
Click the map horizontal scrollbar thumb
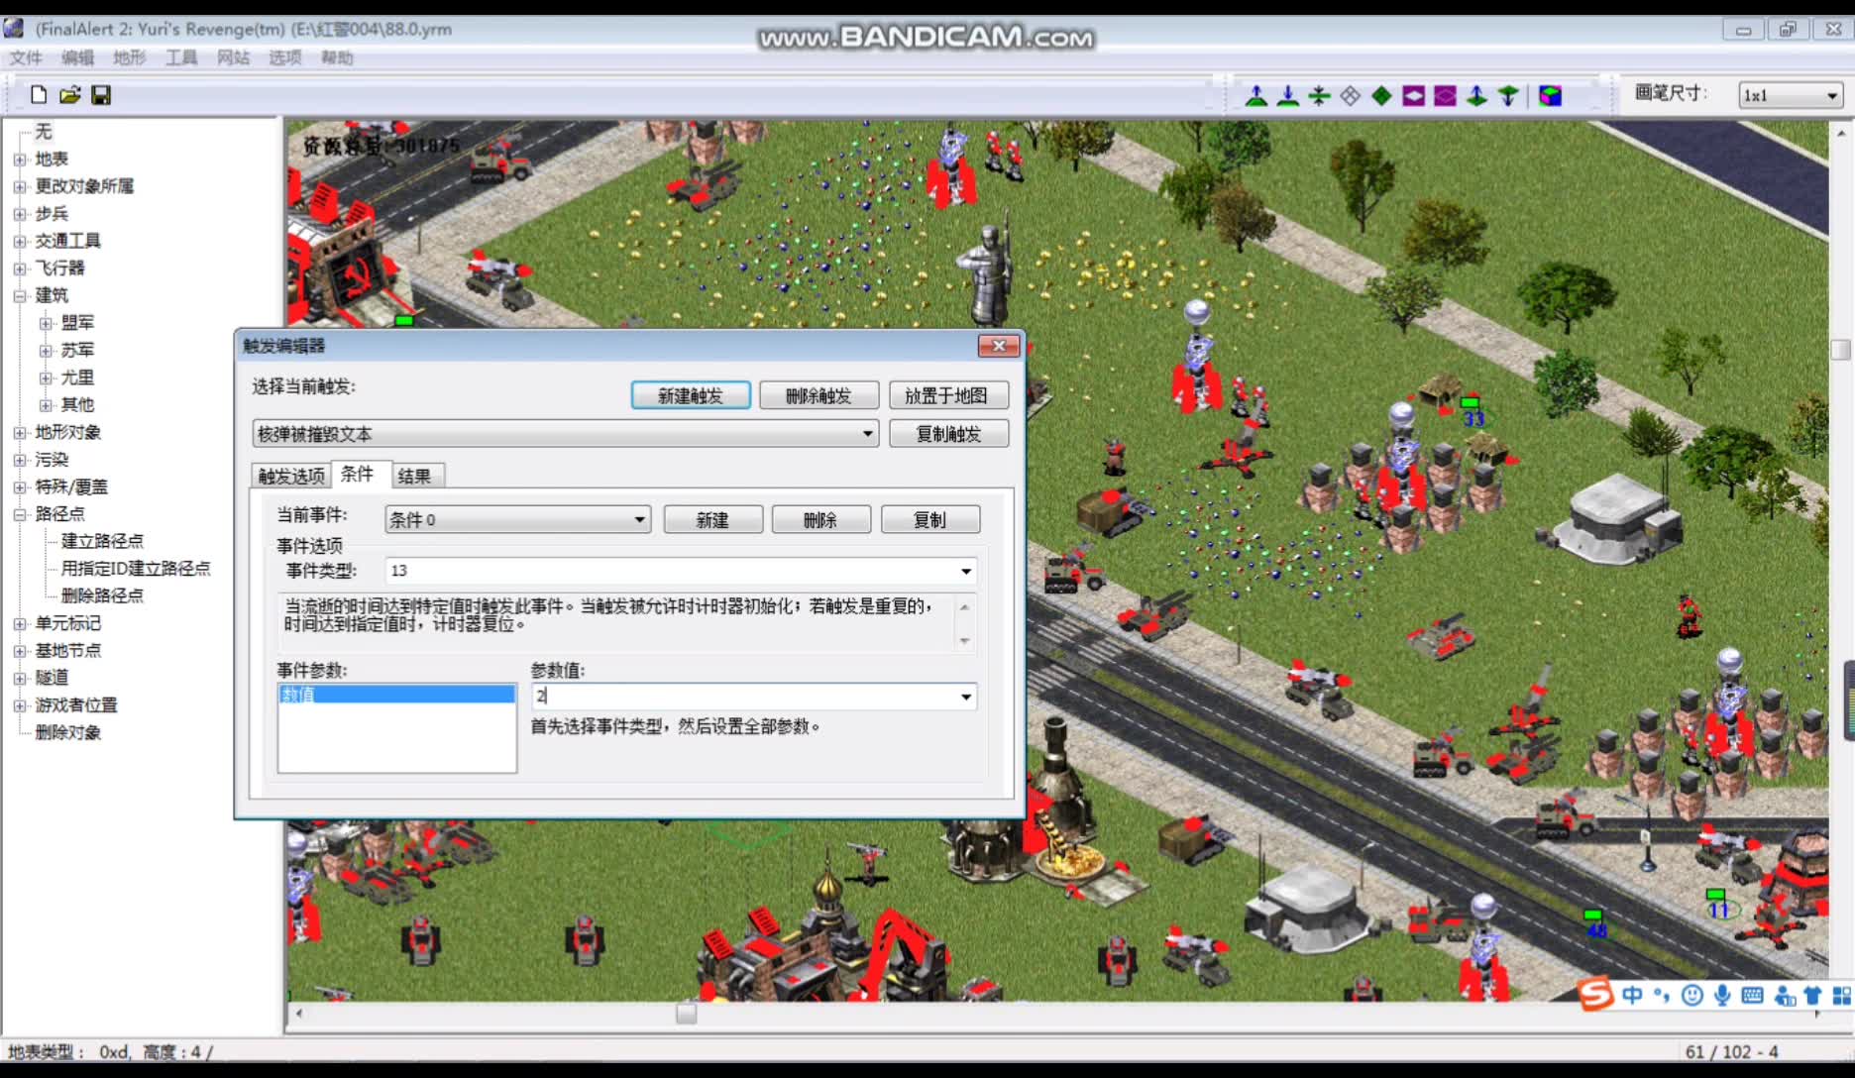coord(686,1014)
